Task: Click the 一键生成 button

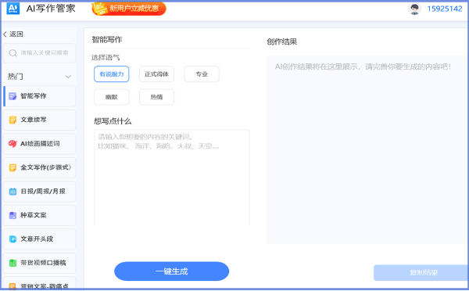Action: tap(172, 271)
